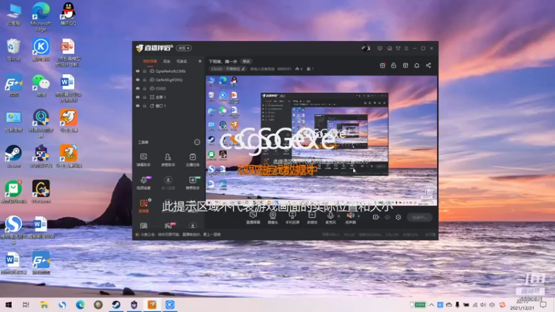Open the 腾讯QQ desktop shortcut
The width and height of the screenshot is (555, 312).
68,14
